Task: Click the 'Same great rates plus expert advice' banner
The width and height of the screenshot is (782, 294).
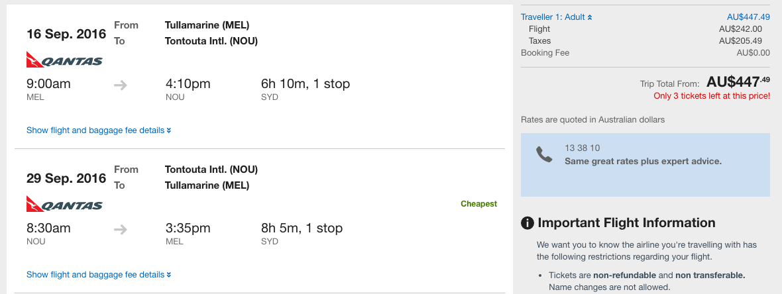Action: tap(645, 165)
